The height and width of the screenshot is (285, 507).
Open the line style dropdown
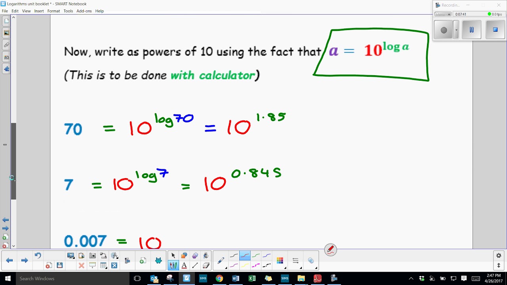pos(295,260)
